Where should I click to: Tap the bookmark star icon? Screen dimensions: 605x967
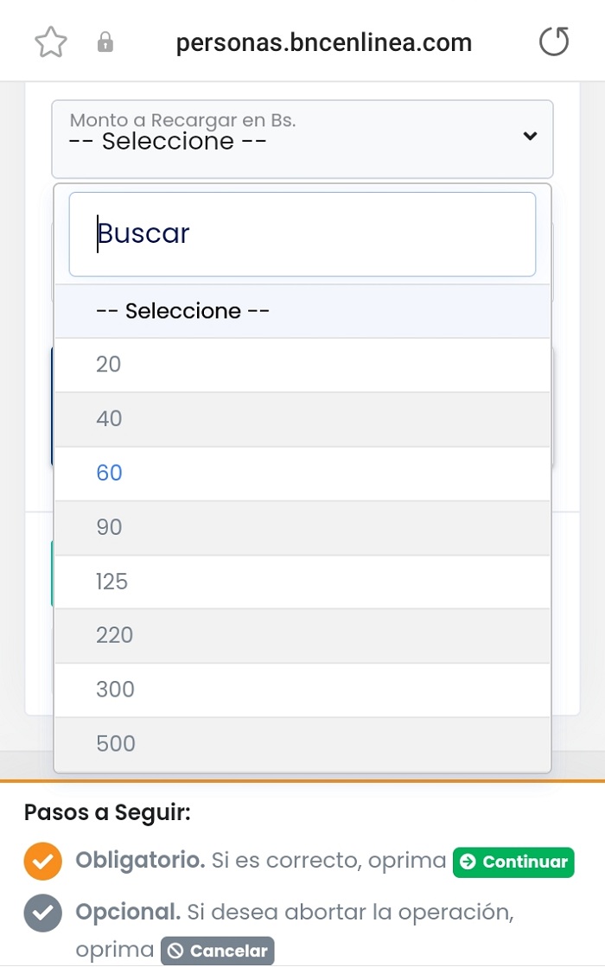(51, 42)
